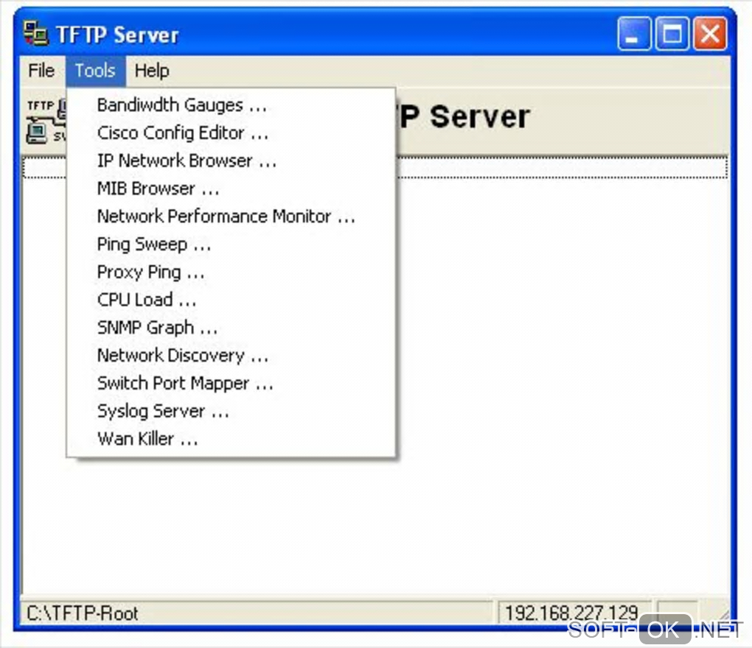Open Switch Port Mapper entry
Viewport: 752px width, 648px height.
tap(231, 383)
